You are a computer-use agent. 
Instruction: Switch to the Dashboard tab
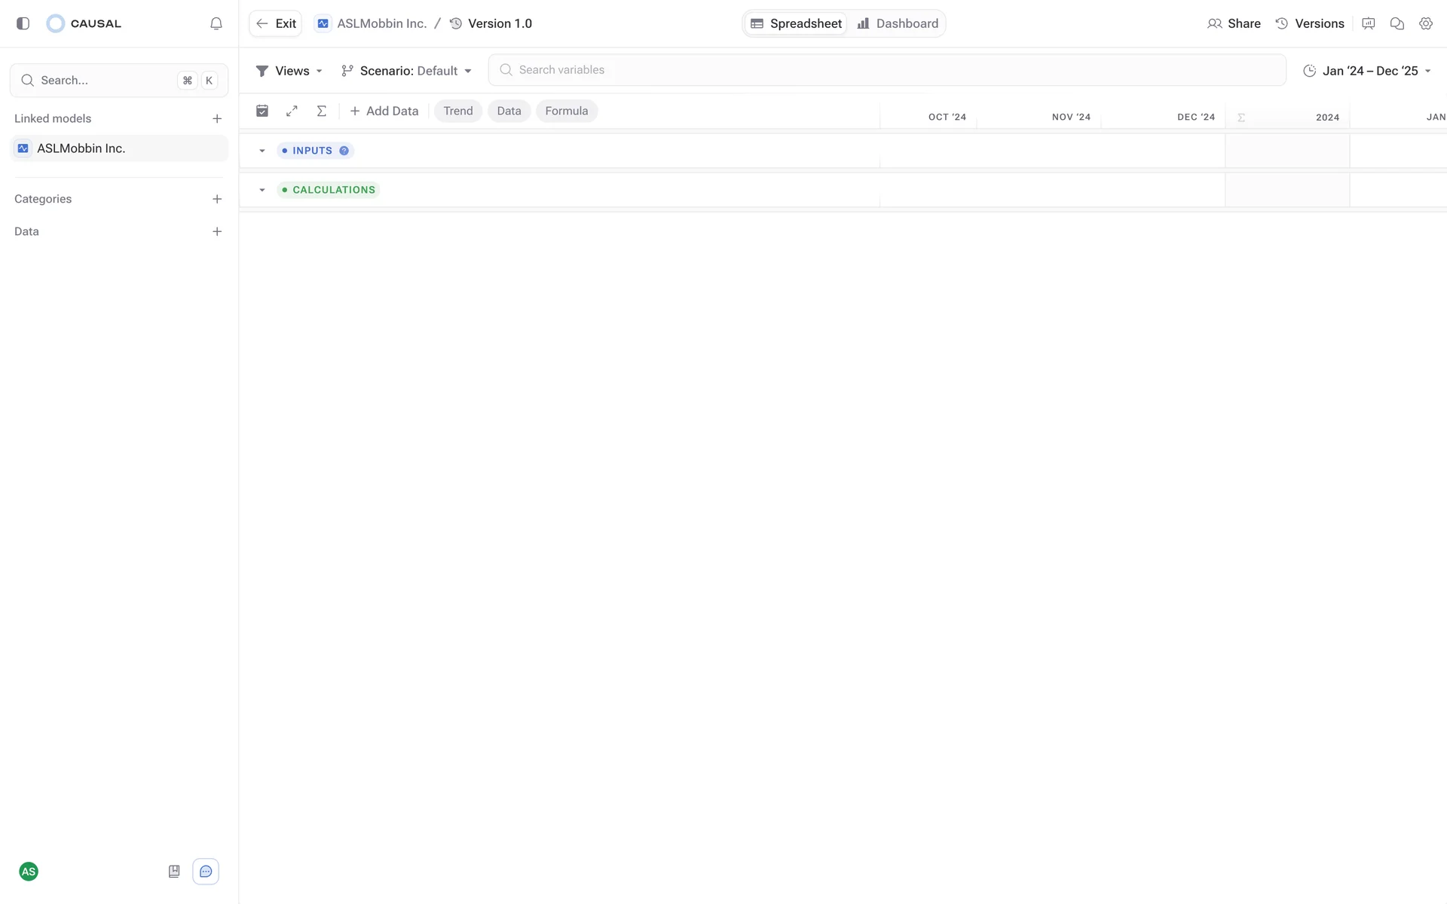898,23
